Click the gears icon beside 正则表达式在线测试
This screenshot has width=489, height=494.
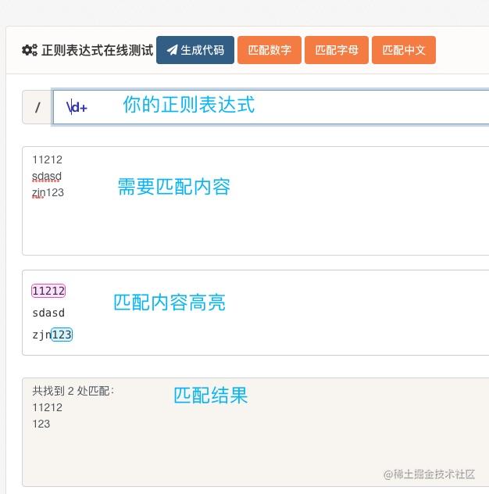[x=29, y=50]
